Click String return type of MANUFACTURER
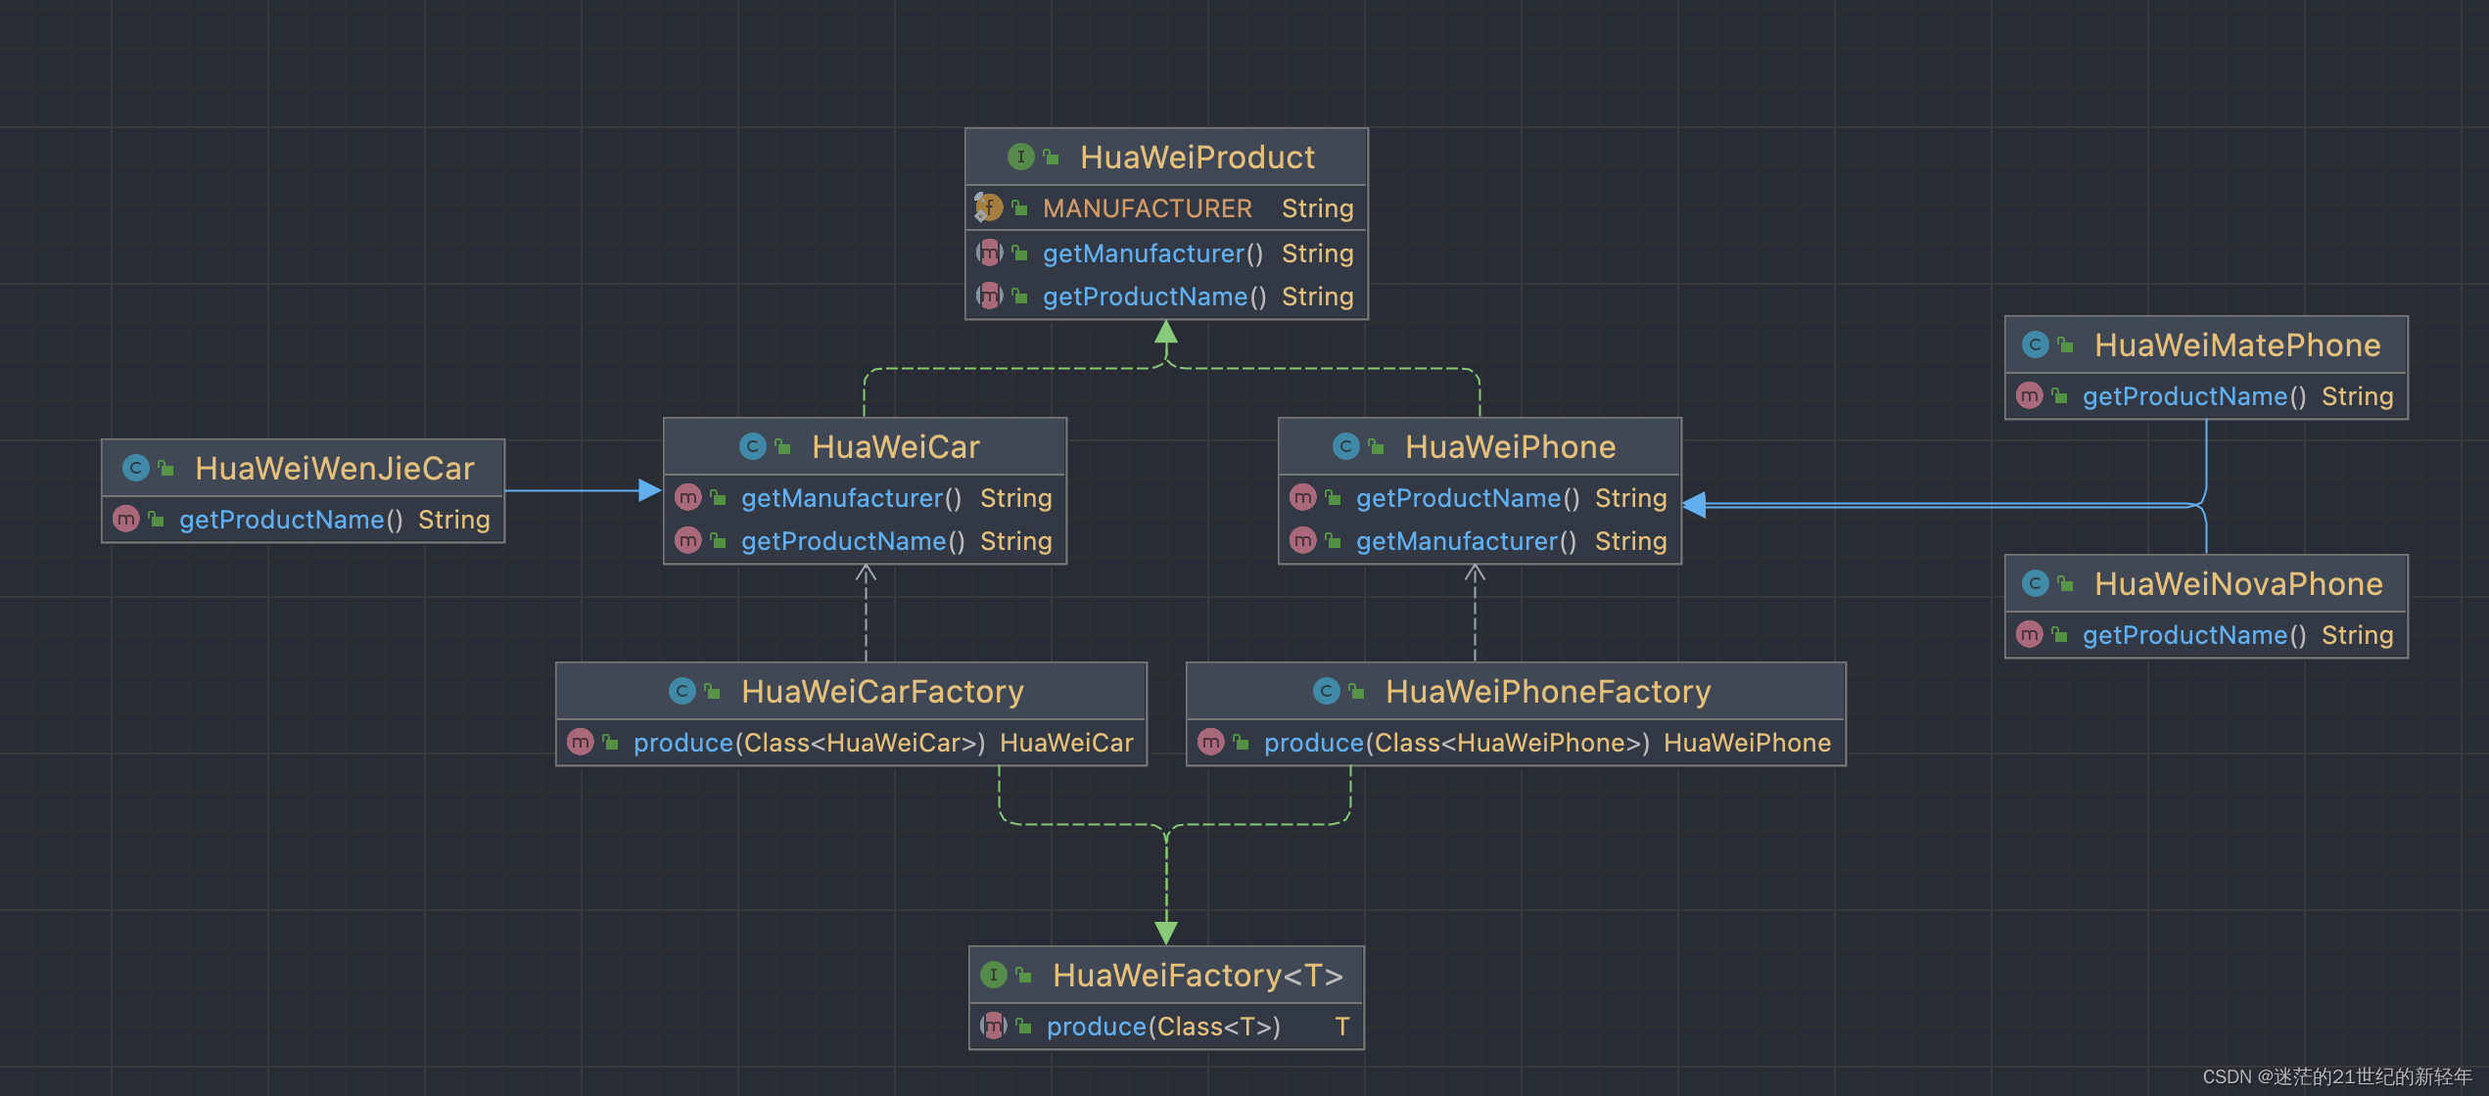The image size is (2489, 1096). [x=1317, y=207]
